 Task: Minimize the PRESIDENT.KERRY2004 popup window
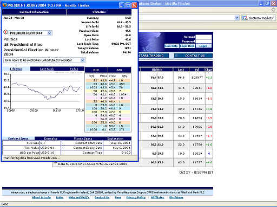point(122,5)
